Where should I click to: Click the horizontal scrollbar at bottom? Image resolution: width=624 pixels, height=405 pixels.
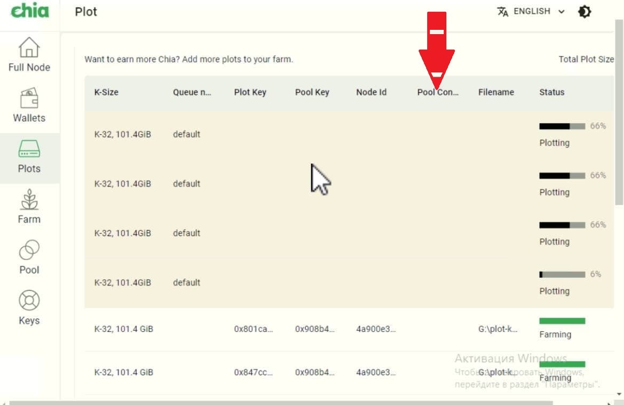pyautogui.click(x=281, y=403)
